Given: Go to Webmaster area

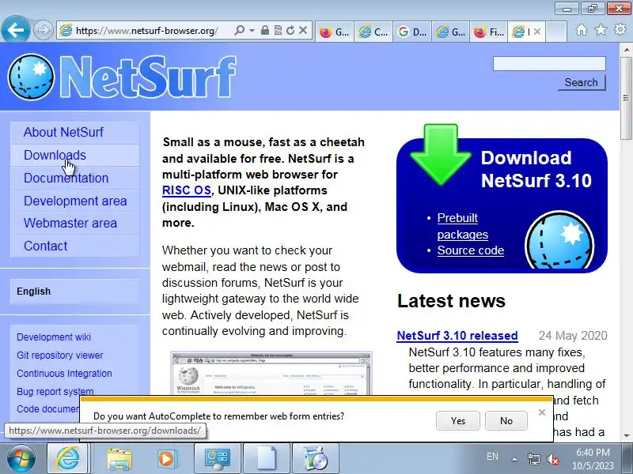Looking at the screenshot, I should tap(70, 224).
